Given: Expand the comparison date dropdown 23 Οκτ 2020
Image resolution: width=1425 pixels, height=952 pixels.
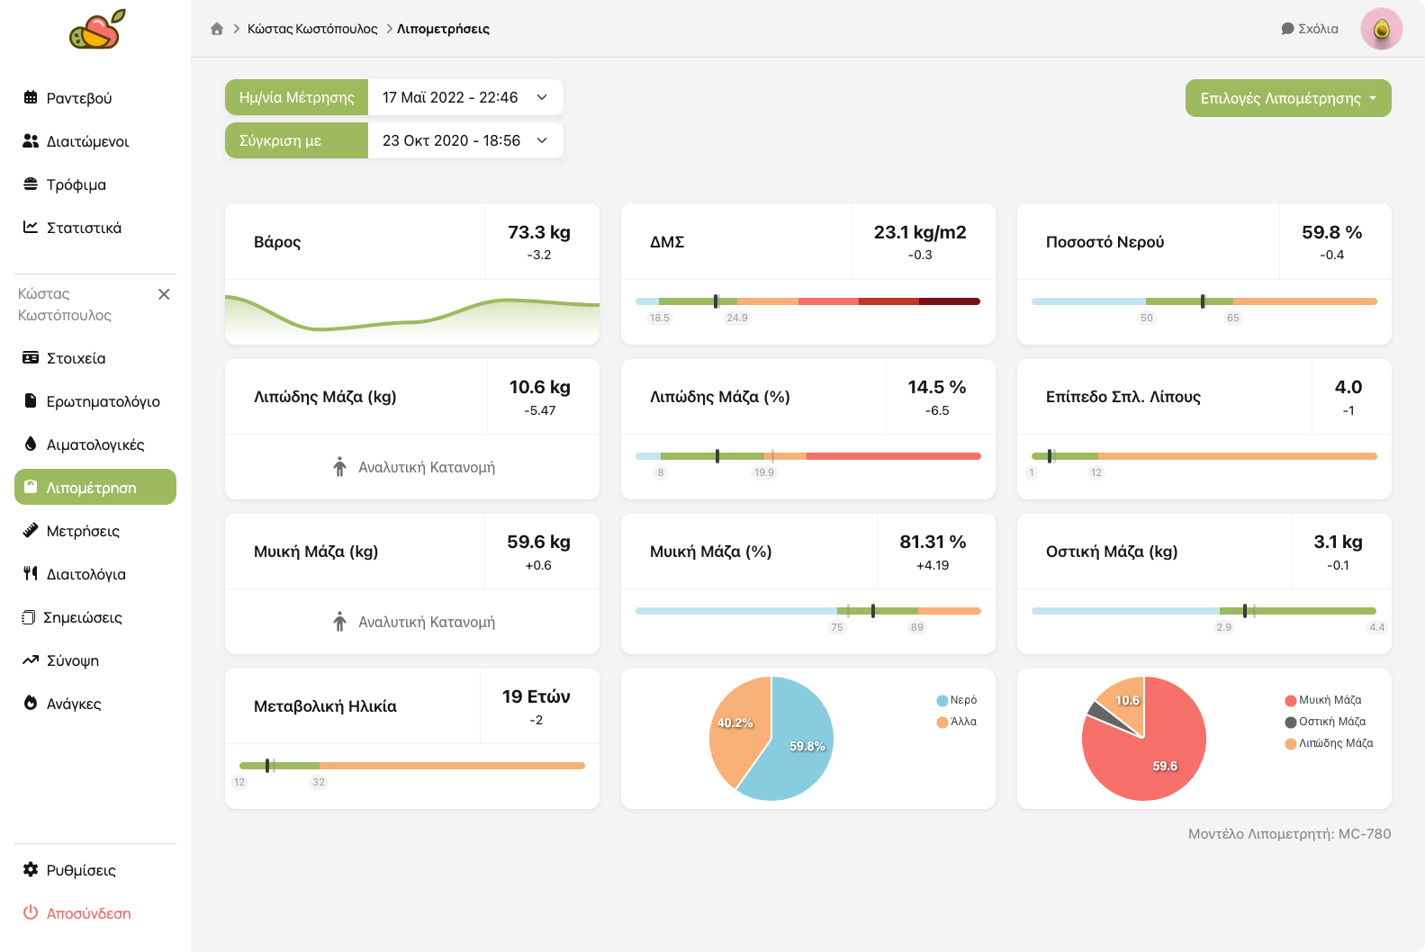Looking at the screenshot, I should 464,140.
